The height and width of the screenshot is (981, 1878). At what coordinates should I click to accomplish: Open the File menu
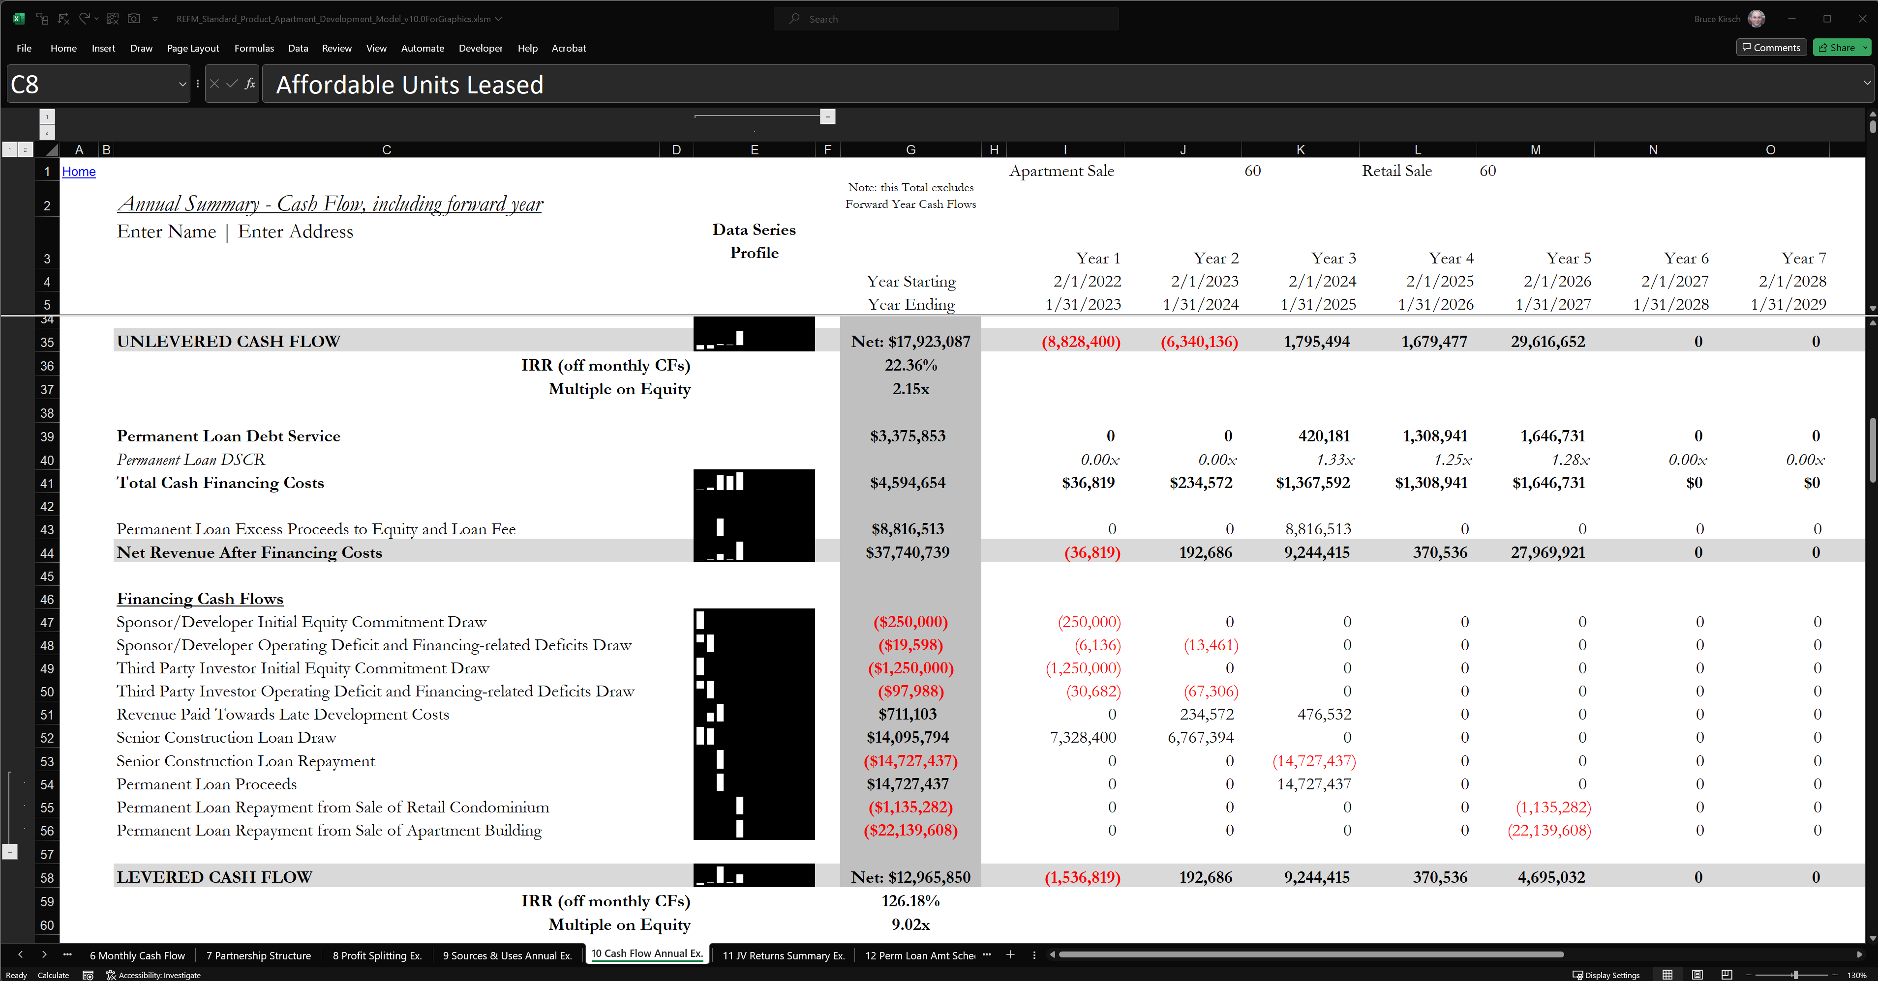click(24, 48)
